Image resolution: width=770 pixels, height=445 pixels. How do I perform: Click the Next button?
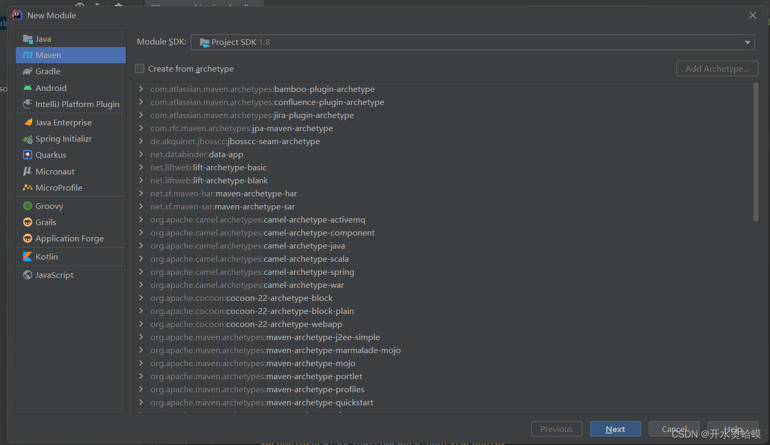click(615, 429)
